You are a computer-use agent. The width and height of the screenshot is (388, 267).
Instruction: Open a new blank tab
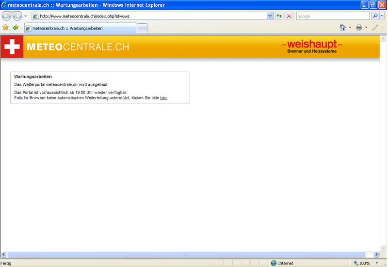pyautogui.click(x=142, y=28)
